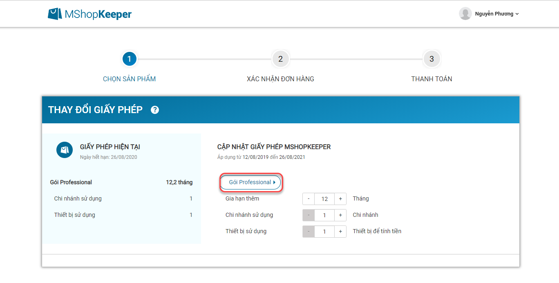
Task: Expand the Gói Professional package selector
Action: pos(250,182)
